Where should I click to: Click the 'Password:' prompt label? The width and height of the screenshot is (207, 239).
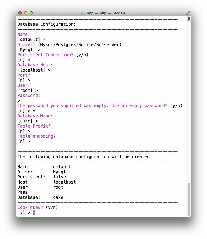pyautogui.click(x=29, y=96)
